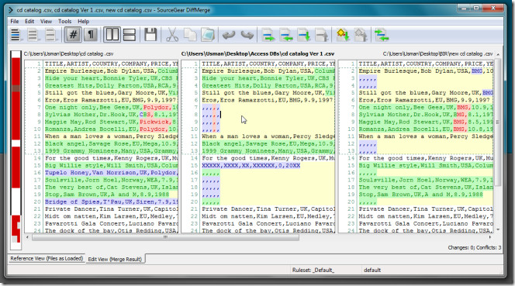Viewport: 515px width, 286px height.
Task: Open the File menu
Action: pyautogui.click(x=15, y=22)
